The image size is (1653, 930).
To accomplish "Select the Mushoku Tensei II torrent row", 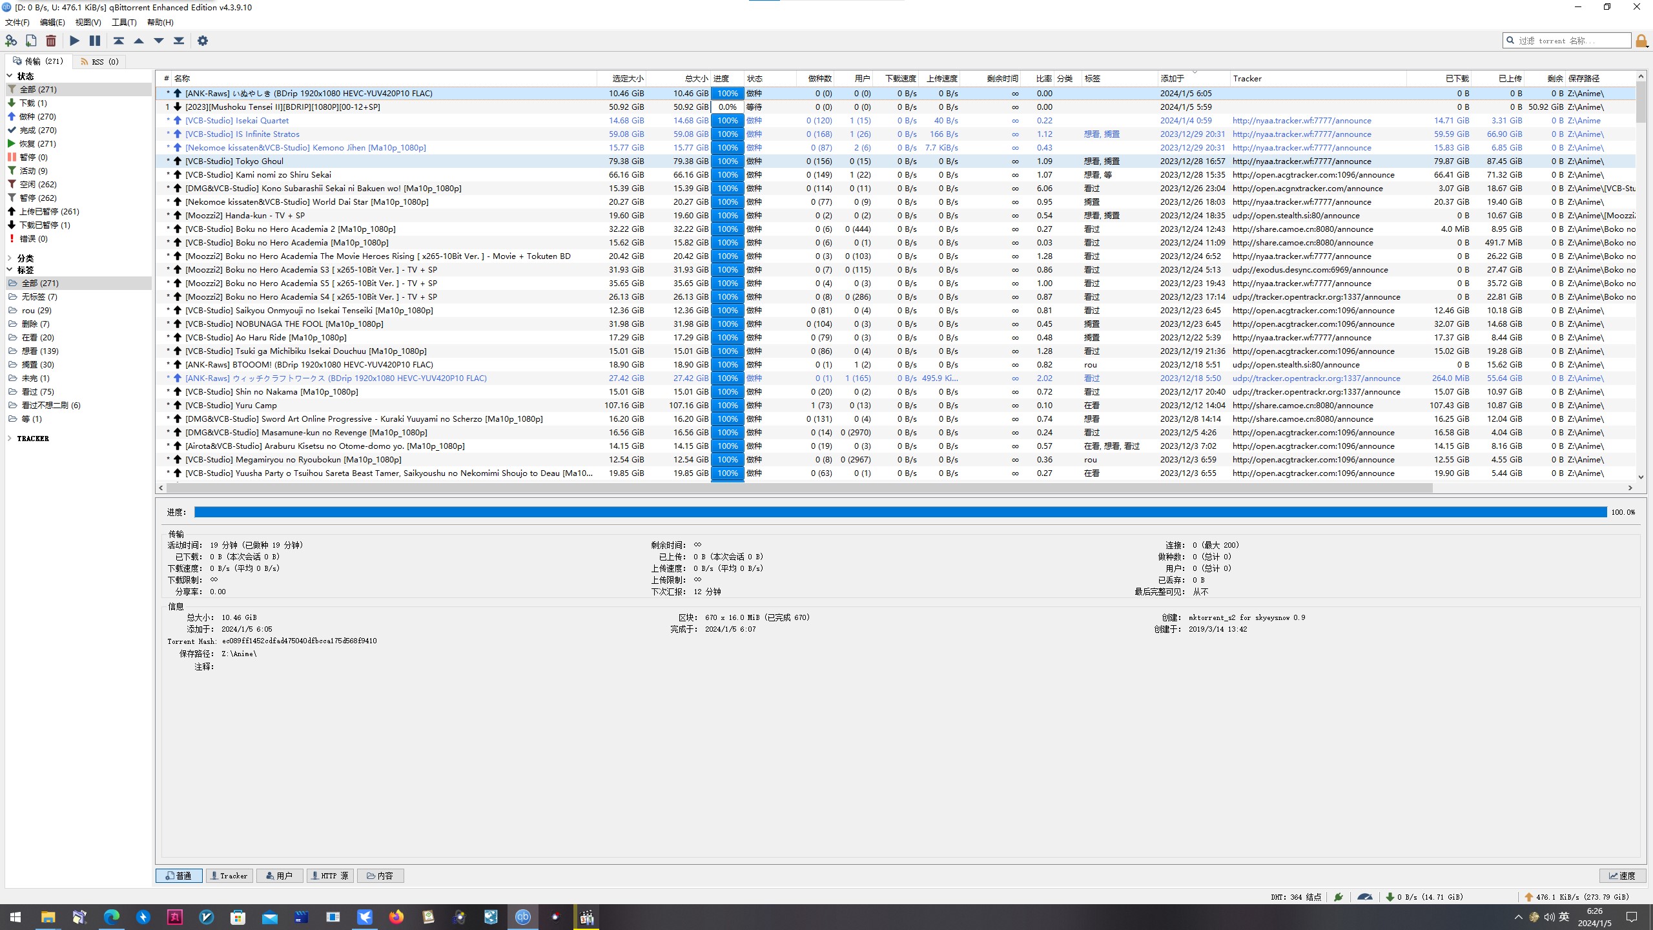I will [896, 107].
